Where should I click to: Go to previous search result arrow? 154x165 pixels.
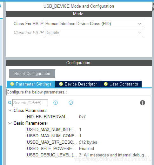click(x=56, y=103)
